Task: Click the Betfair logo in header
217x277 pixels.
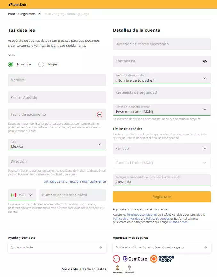Action: [x=18, y=4]
